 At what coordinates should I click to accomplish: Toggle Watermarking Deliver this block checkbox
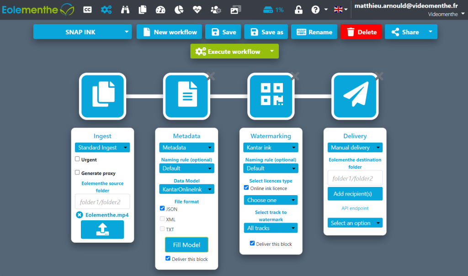(x=252, y=243)
